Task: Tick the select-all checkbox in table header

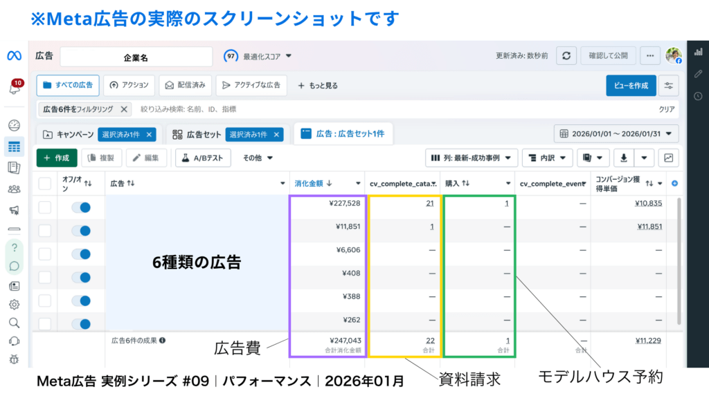Action: [45, 184]
